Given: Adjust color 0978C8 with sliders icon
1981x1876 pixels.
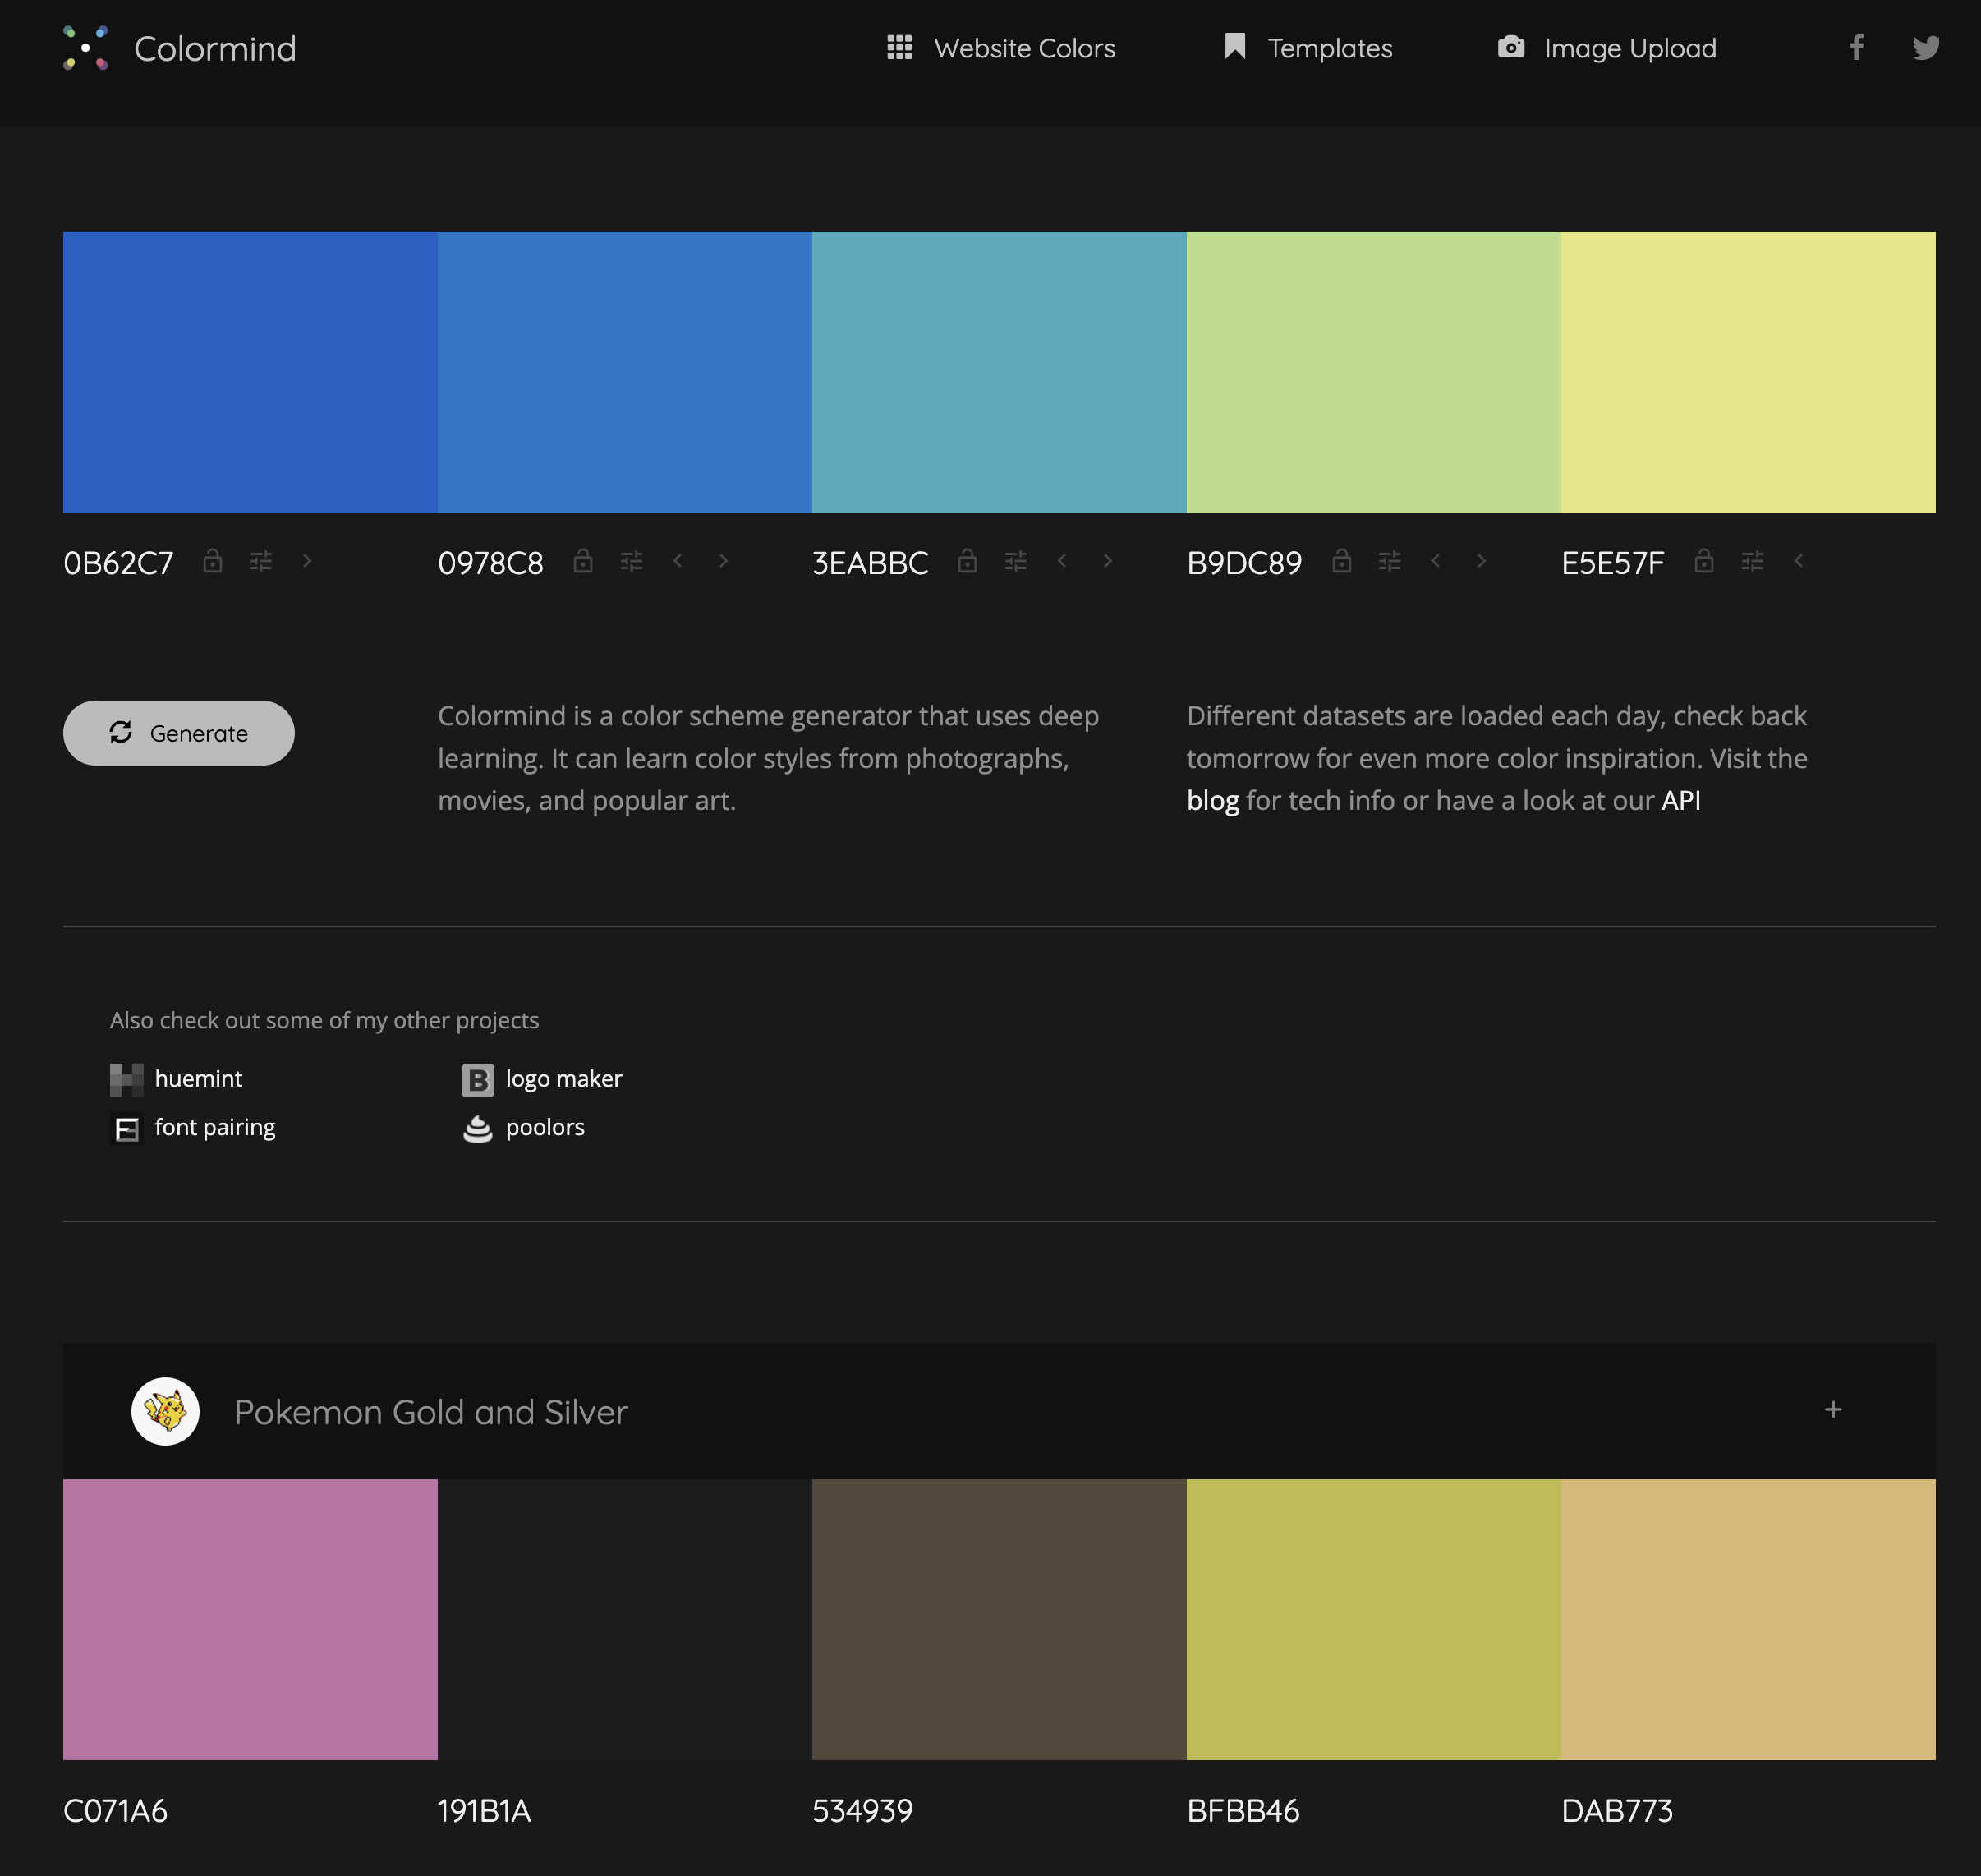Looking at the screenshot, I should pyautogui.click(x=631, y=561).
